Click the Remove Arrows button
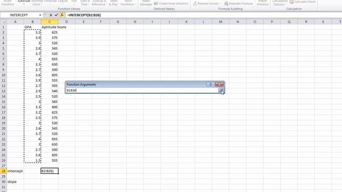 tap(206, 4)
